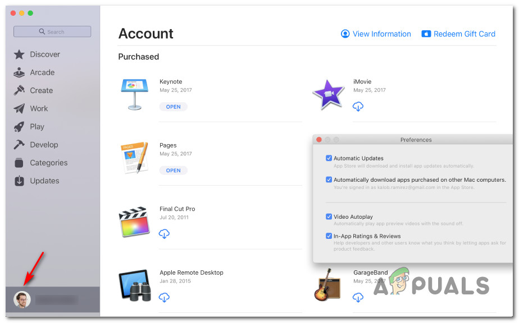Click the Pages app title
This screenshot has width=519, height=323.
(x=168, y=145)
